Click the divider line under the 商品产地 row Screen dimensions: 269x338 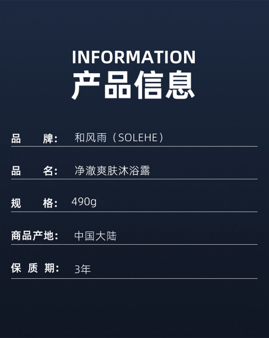(x=134, y=245)
